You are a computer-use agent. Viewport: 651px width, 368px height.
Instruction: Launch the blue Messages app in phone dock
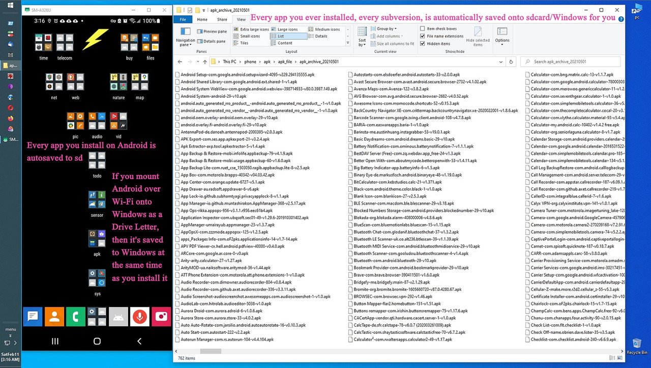pos(33,317)
